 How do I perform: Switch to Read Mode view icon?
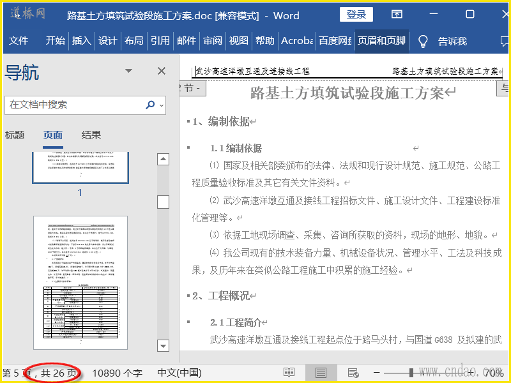pos(289,373)
